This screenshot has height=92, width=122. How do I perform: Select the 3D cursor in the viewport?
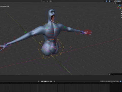[x=71, y=47]
